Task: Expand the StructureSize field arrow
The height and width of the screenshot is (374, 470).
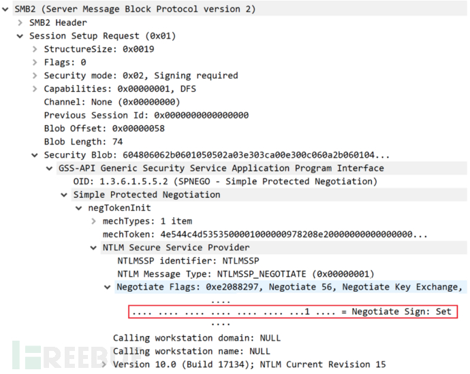Action: click(35, 49)
